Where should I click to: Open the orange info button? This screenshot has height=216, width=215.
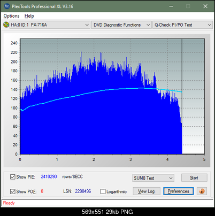(x=202, y=191)
